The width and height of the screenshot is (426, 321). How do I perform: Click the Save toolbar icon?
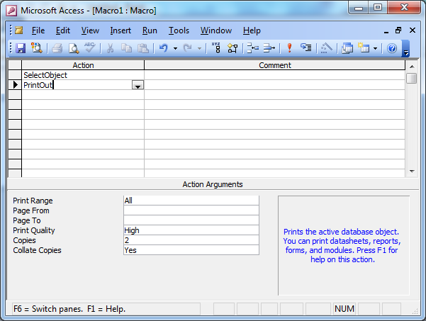tap(21, 48)
